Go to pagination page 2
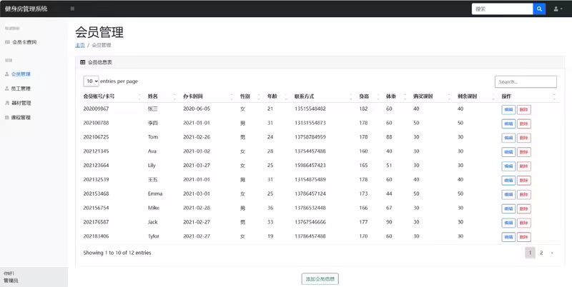 click(541, 253)
